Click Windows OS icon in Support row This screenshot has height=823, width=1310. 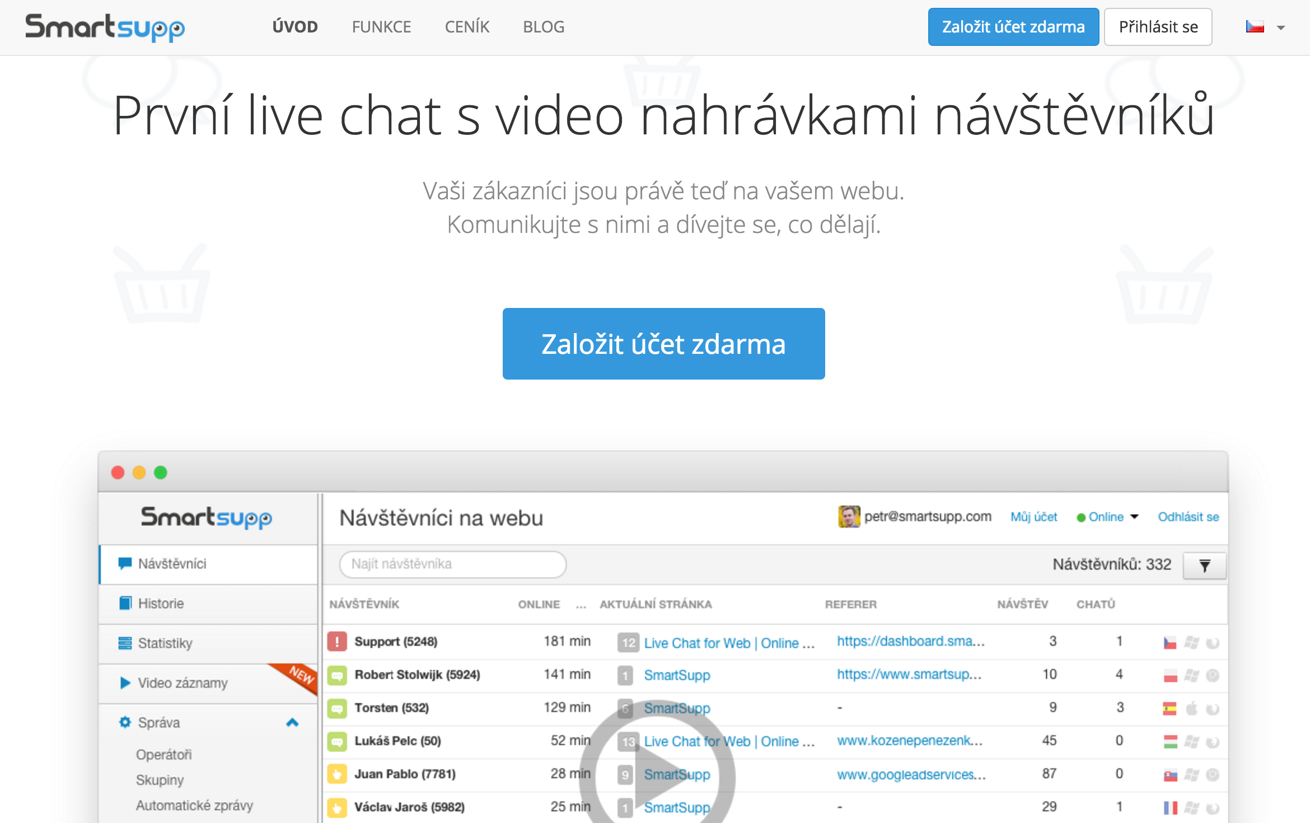[x=1191, y=643]
